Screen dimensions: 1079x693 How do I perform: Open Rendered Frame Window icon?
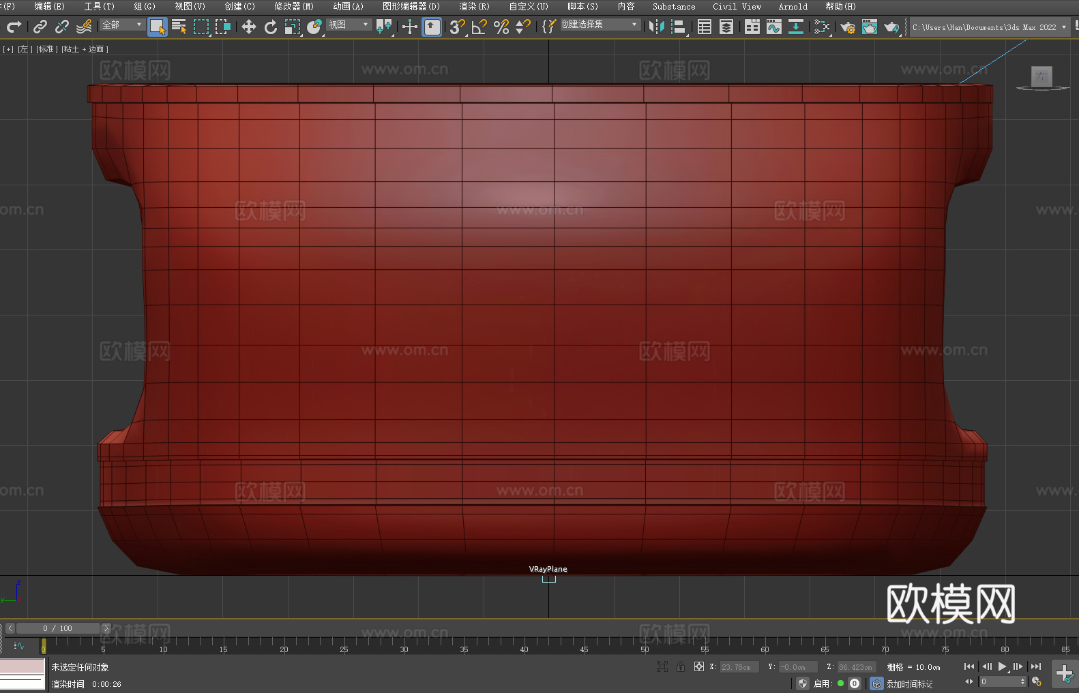[870, 27]
